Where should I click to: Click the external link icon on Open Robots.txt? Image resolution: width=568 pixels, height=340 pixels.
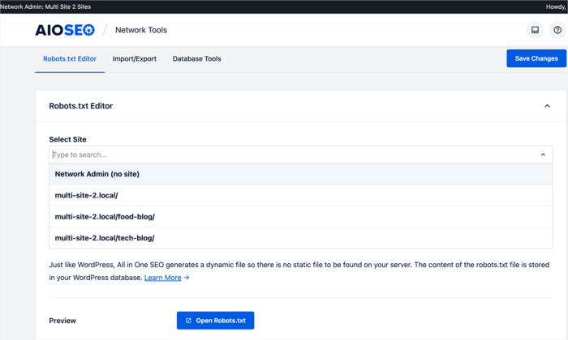click(188, 321)
